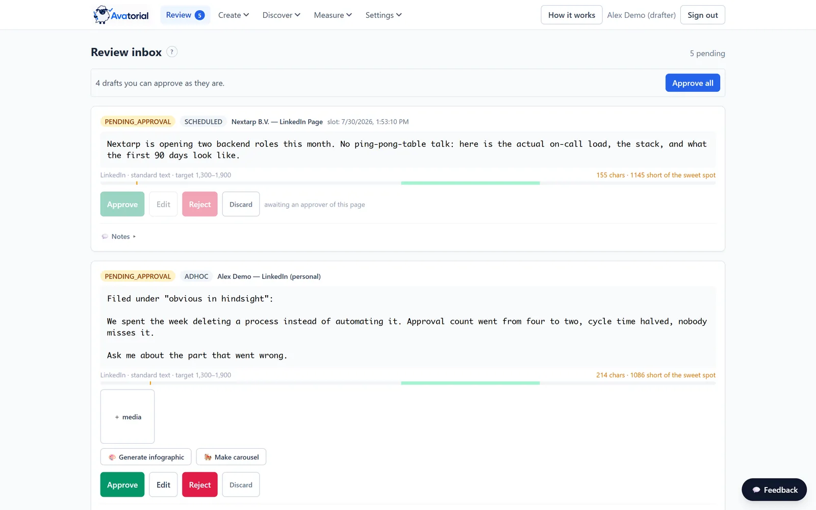Screen dimensions: 816x510
Task: Add media to the Alex Demo draft
Action: (127, 417)
